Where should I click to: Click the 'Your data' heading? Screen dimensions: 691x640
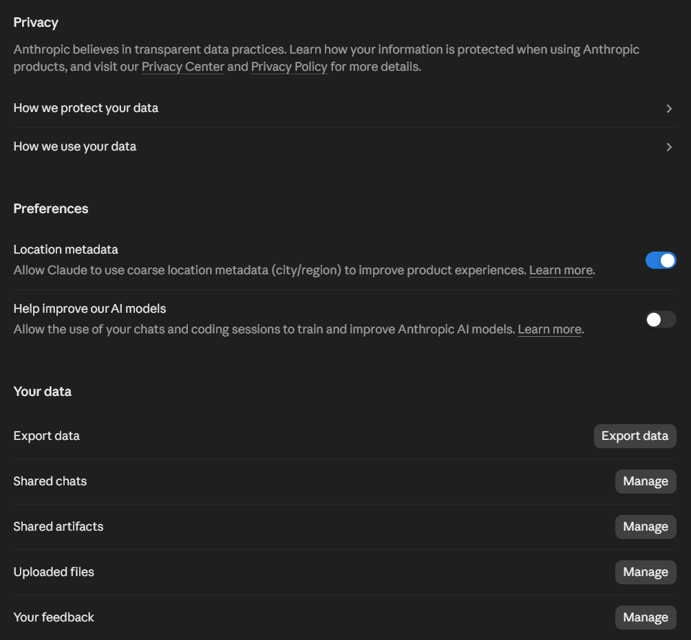[42, 391]
